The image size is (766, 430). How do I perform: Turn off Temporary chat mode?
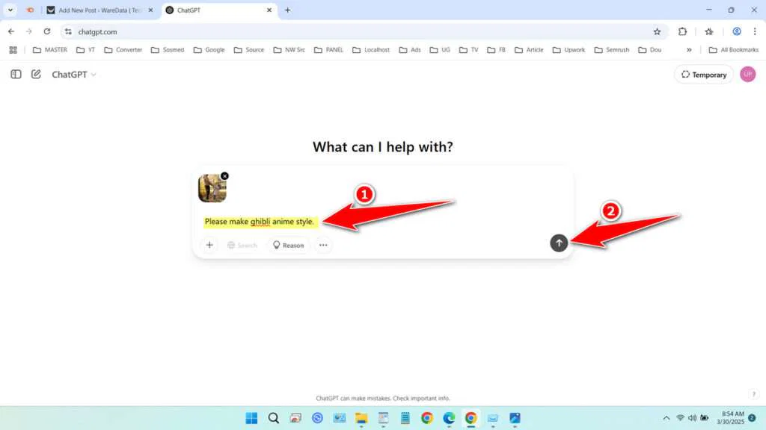tap(702, 74)
